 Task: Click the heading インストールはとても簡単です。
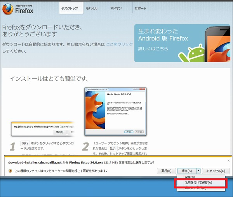(x=50, y=79)
